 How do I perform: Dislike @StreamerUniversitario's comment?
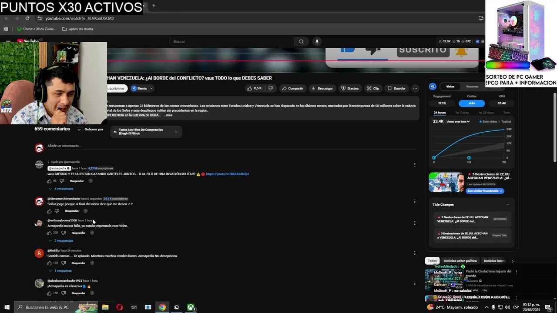point(57,211)
